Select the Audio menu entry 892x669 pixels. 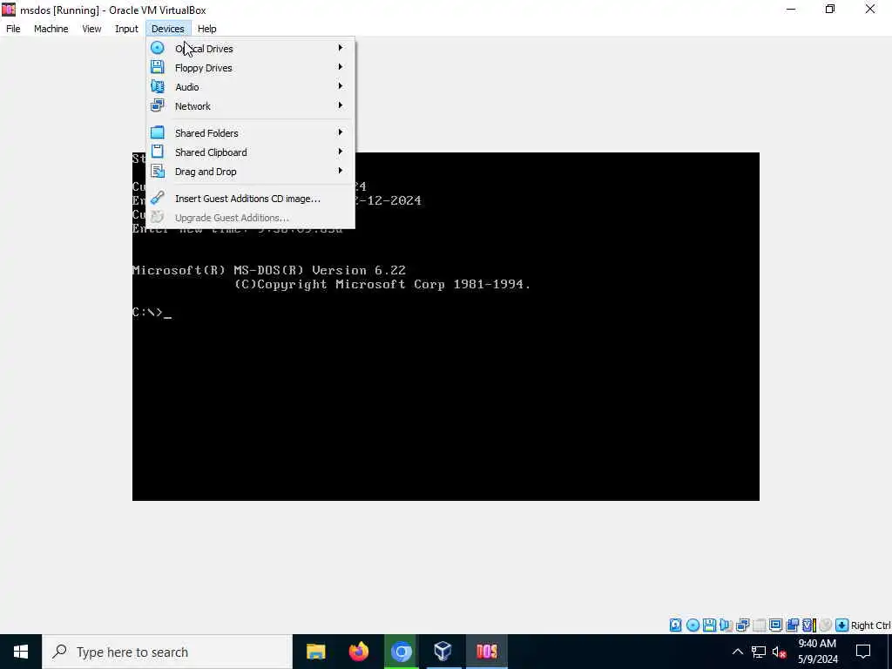click(250, 87)
